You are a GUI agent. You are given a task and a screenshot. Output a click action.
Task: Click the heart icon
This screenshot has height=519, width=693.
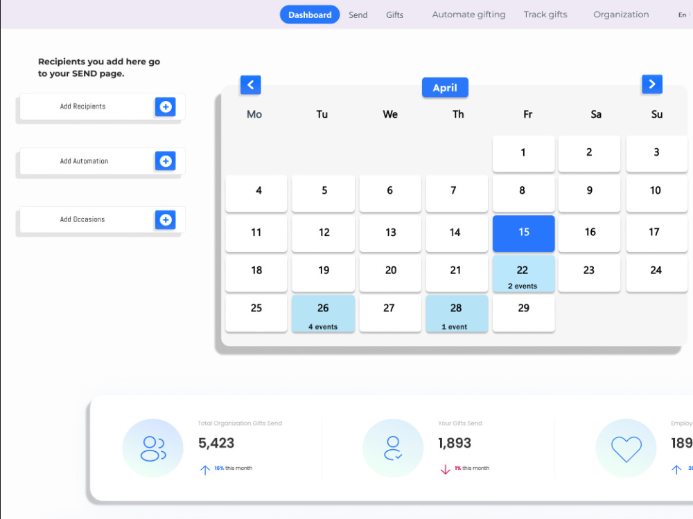(626, 448)
